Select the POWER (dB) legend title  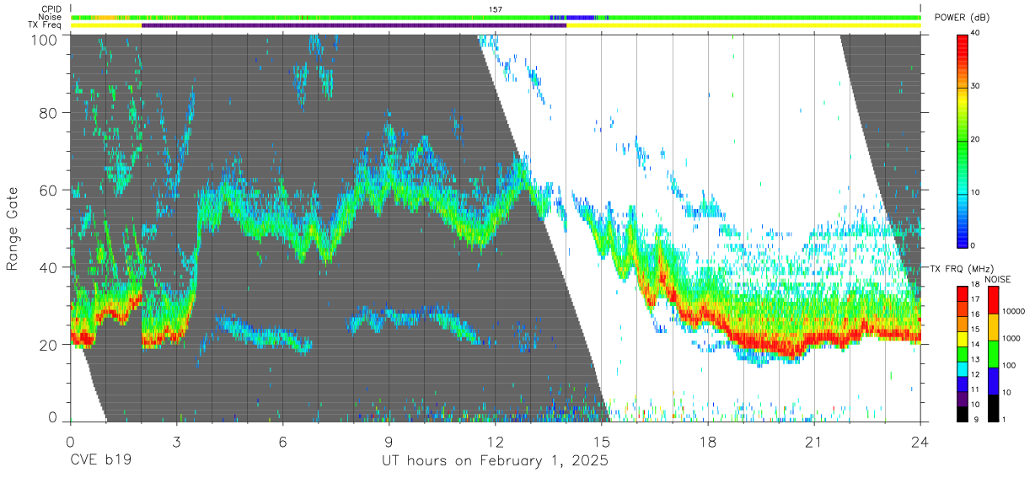click(x=962, y=18)
